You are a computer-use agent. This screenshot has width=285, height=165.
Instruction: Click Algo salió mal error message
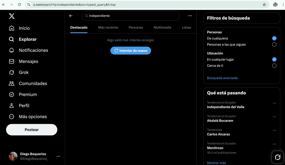[131, 40]
